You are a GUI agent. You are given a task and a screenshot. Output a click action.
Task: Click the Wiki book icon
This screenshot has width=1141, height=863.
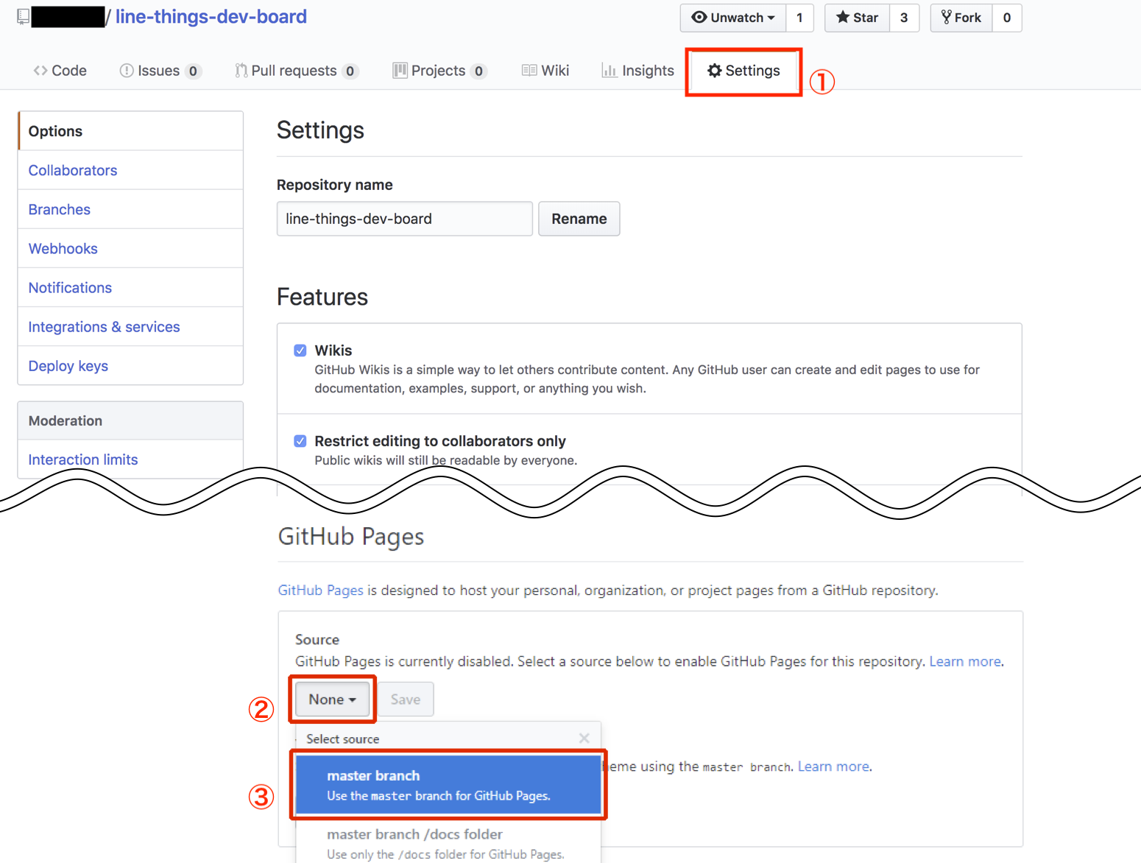[x=529, y=71]
